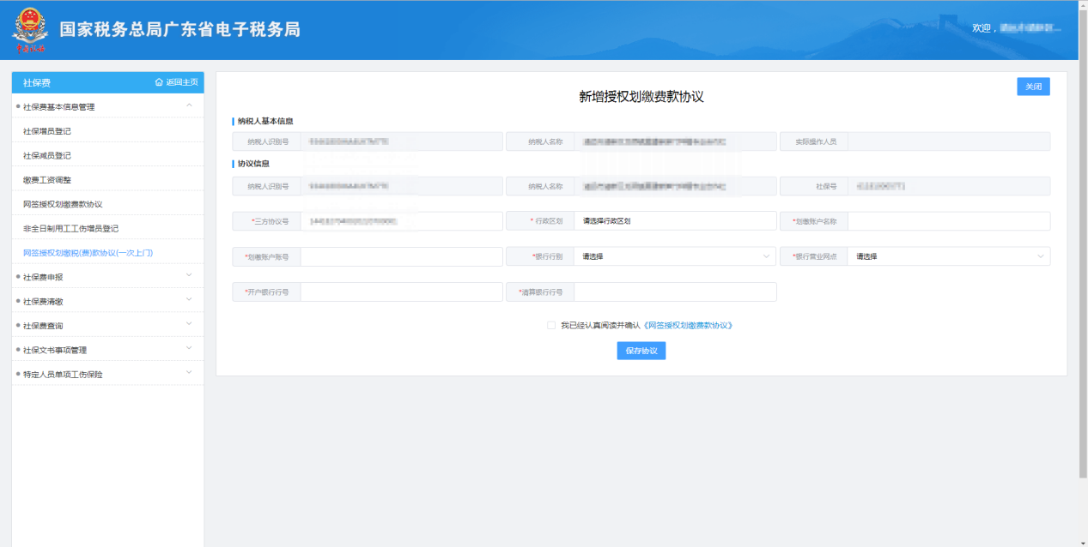Click the tax bureau emblem logo
This screenshot has width=1088, height=547.
pos(30,30)
